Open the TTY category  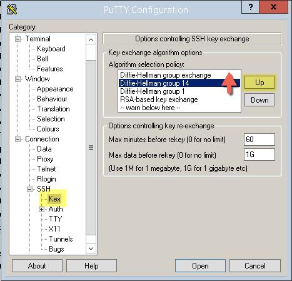click(56, 219)
